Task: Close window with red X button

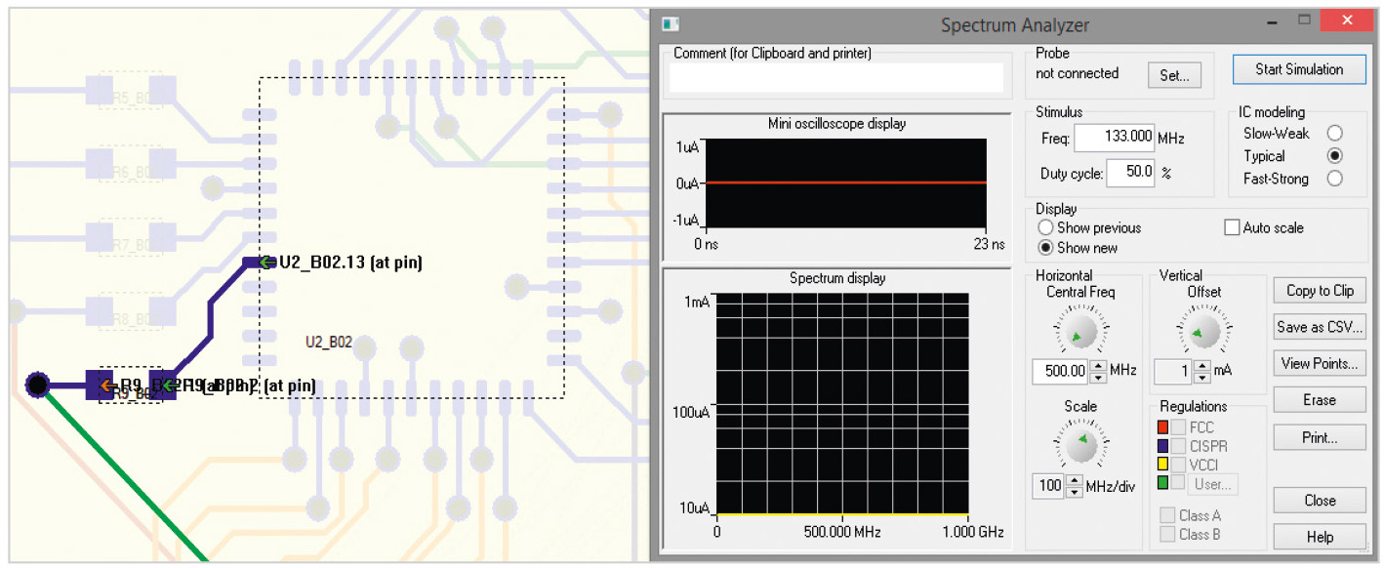Action: pyautogui.click(x=1345, y=20)
